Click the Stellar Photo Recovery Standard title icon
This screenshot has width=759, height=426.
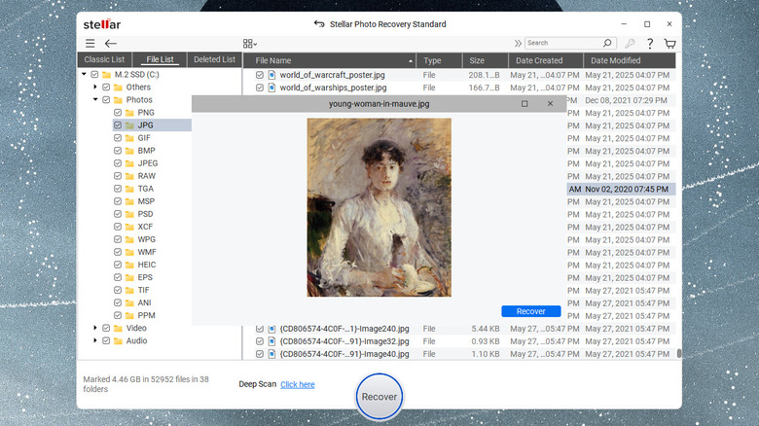click(x=319, y=23)
